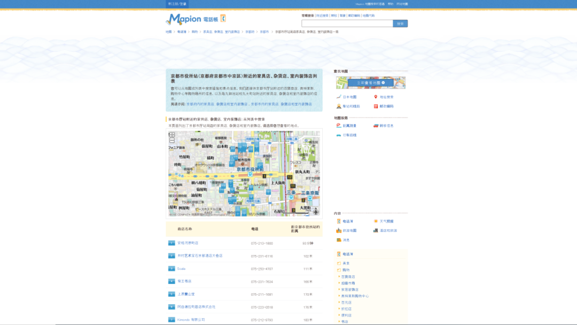The height and width of the screenshot is (325, 577).
Task: Select the postal code (邮政编码) search tab
Action: coord(354,16)
